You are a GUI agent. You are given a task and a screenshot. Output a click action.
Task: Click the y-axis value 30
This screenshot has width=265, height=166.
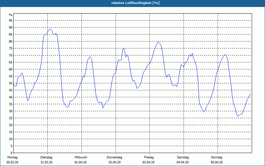[11, 111]
